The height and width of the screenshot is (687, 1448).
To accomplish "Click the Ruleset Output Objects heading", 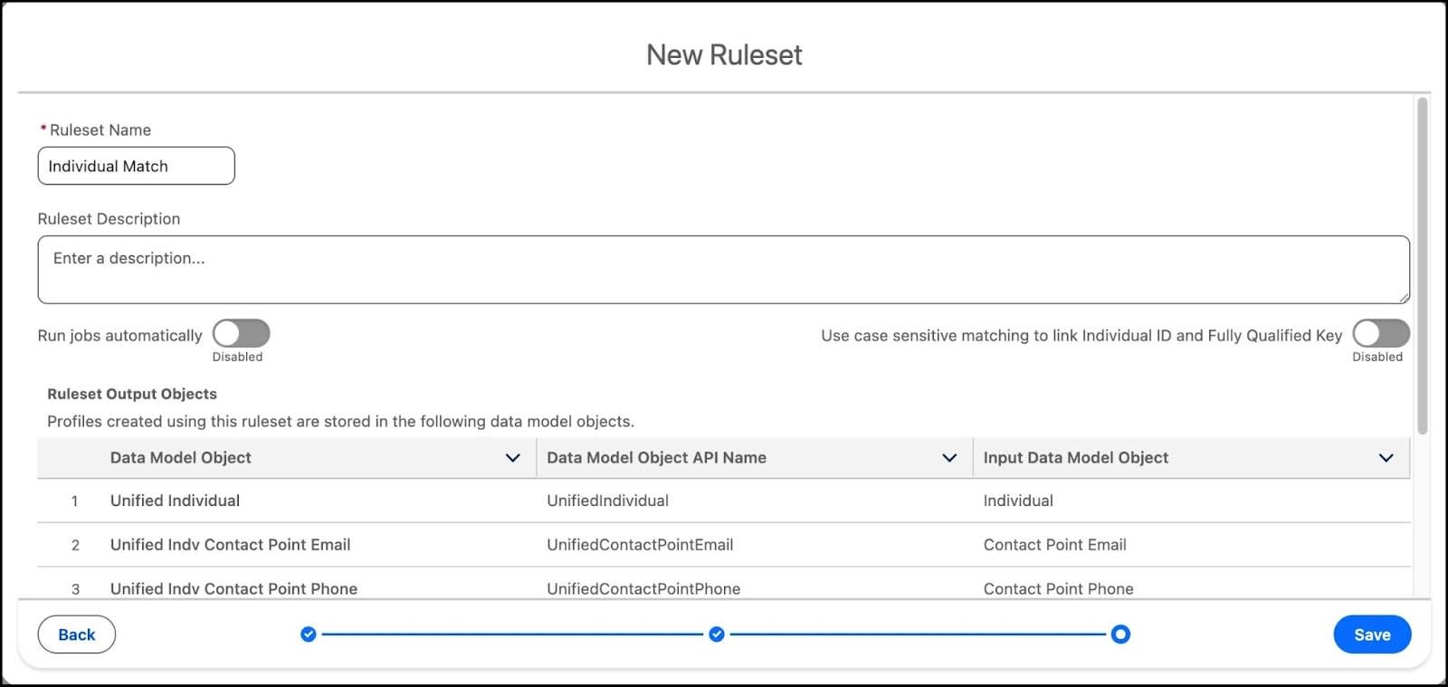I will coord(132,394).
